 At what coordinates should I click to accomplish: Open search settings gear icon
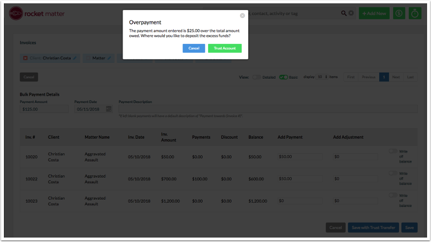tap(351, 13)
